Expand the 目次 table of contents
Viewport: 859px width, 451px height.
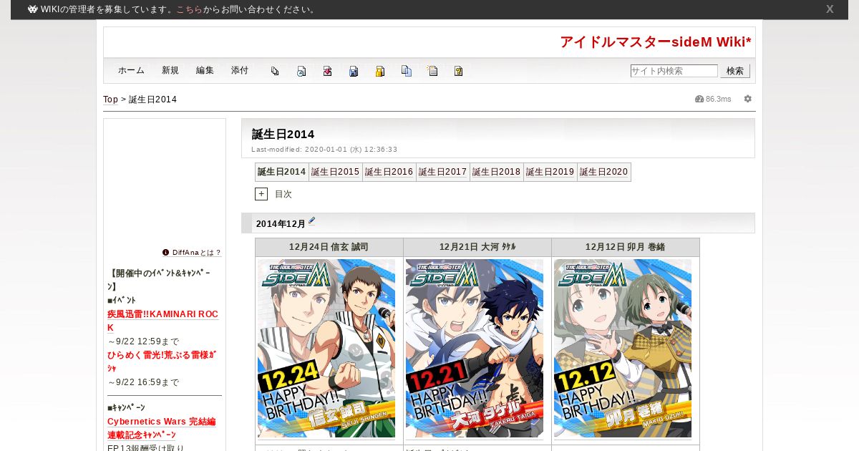tap(261, 194)
